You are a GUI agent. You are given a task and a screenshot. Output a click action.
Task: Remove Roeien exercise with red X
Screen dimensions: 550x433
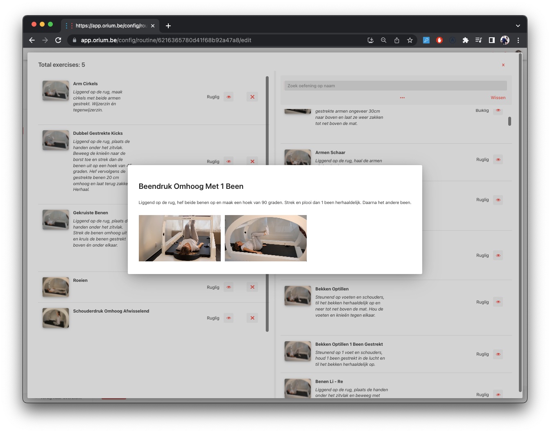coord(252,287)
